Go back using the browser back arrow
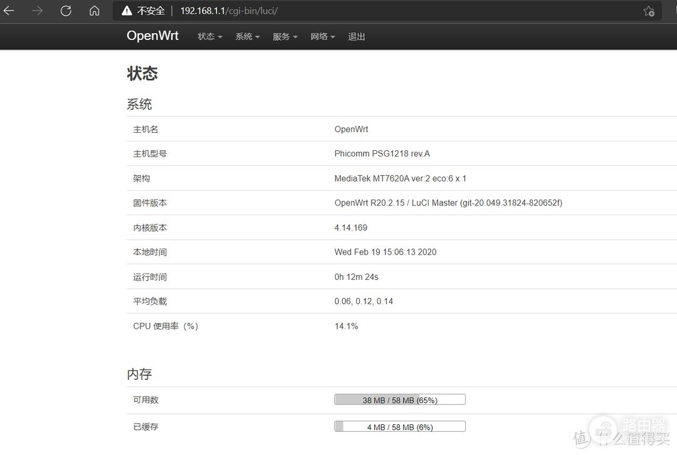This screenshot has width=677, height=455. point(9,11)
